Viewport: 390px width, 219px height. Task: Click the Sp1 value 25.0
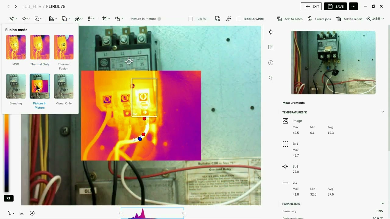pos(296,172)
